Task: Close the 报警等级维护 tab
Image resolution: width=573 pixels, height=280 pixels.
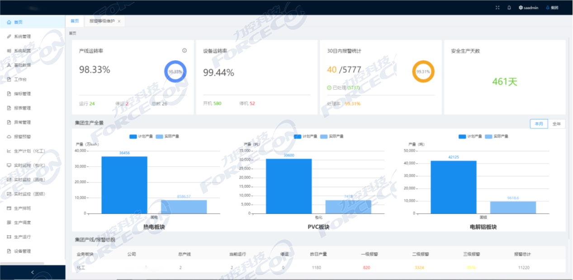Action: [x=119, y=21]
